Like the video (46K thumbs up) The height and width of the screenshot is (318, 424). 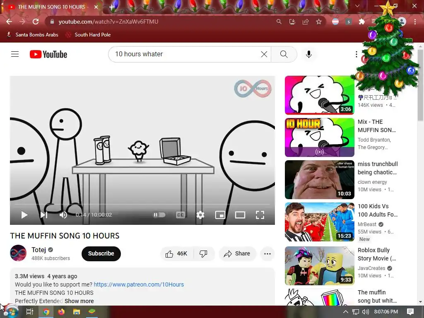click(x=177, y=254)
